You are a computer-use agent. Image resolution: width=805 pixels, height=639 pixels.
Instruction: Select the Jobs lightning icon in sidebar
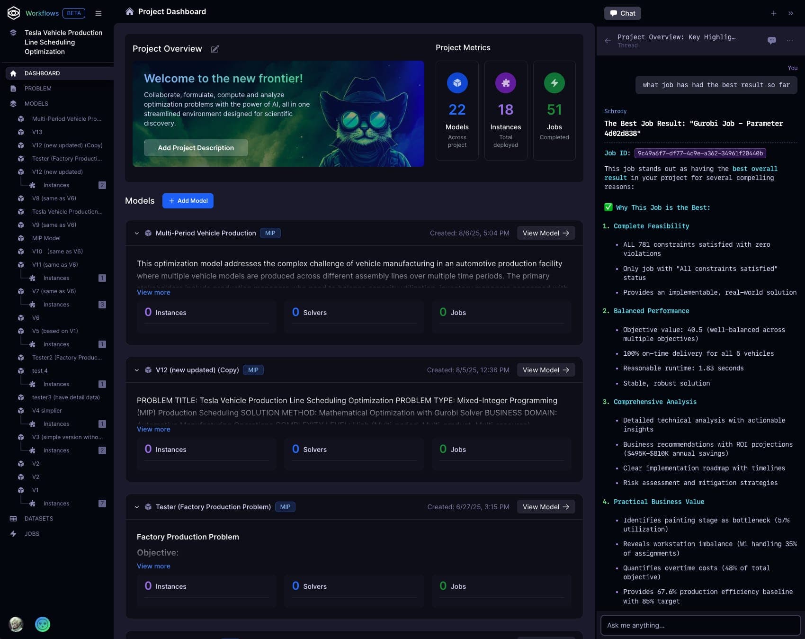[x=13, y=534]
